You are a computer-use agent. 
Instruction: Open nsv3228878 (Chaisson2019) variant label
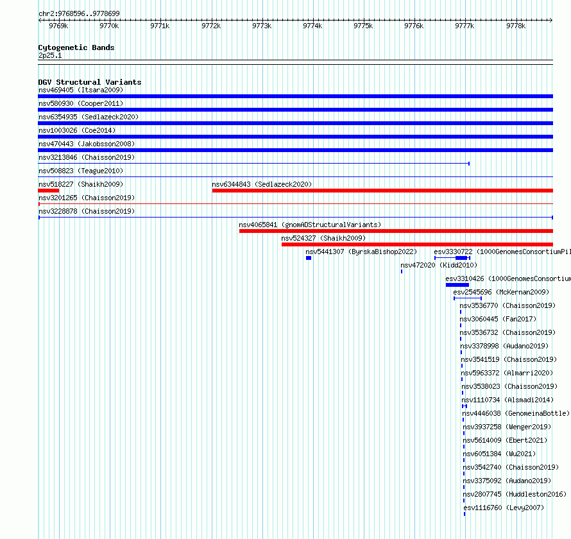click(87, 211)
